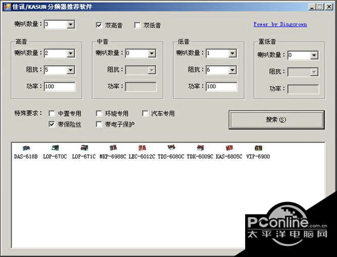Open 低音 阻抗 dropdown showing 6
This screenshot has height=257, width=337.
(233, 70)
